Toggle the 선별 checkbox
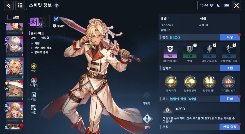245x134 pixels. click(10, 17)
